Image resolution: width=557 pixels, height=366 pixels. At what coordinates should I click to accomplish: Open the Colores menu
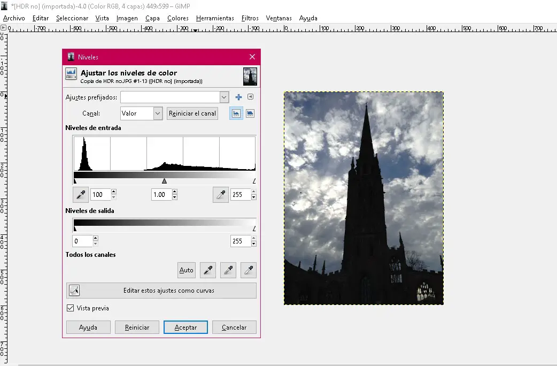pyautogui.click(x=177, y=18)
